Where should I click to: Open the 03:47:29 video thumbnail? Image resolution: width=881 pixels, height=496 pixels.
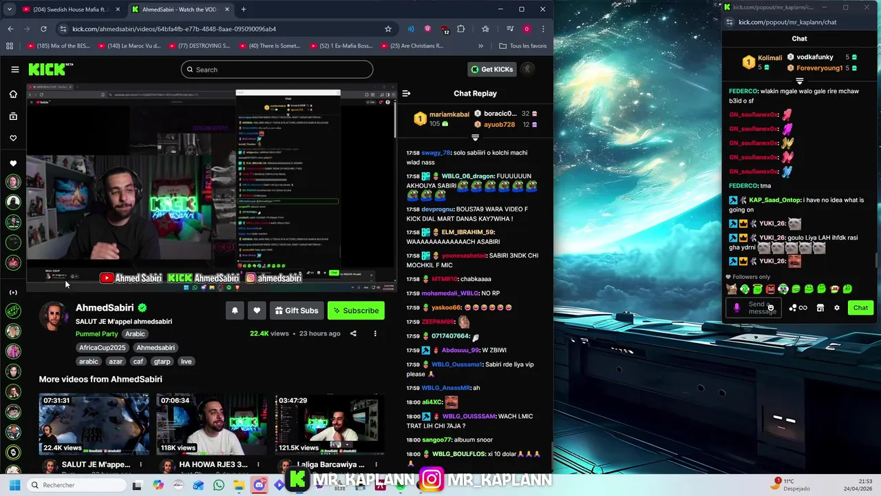click(329, 424)
